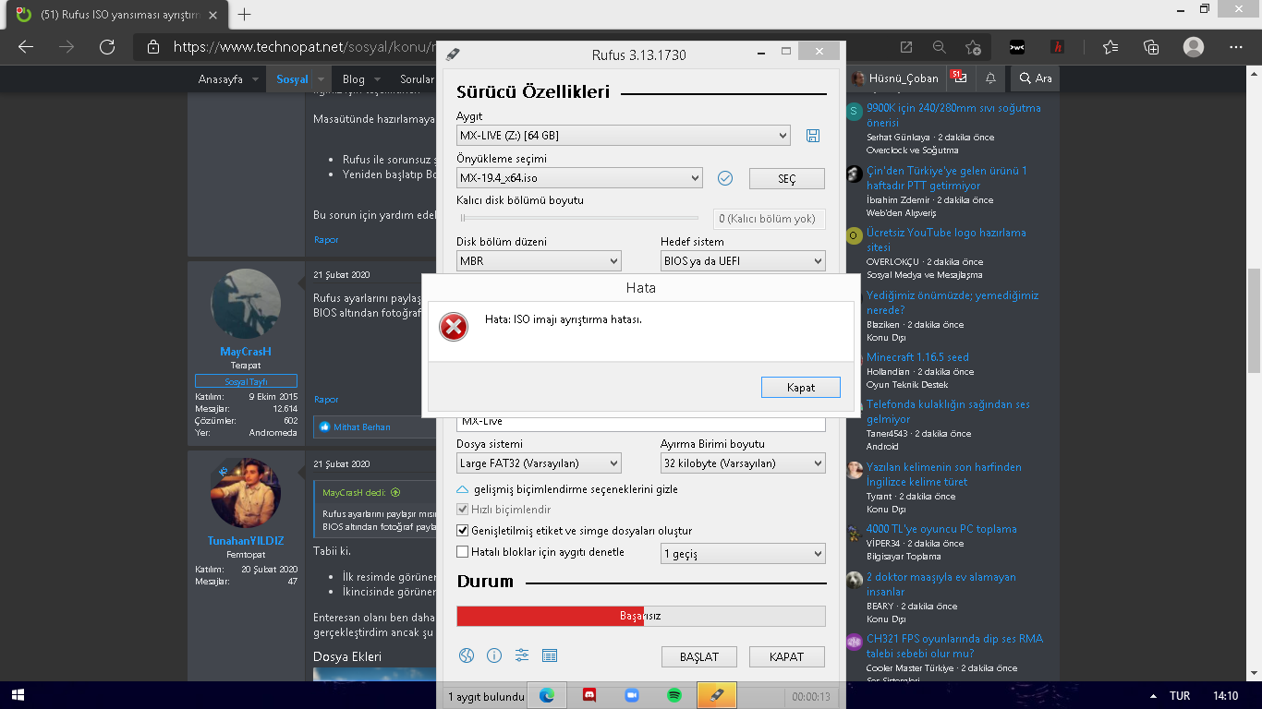Screen dimensions: 1262x709
Task: Click the save drive image icon in Rufus
Action: [813, 136]
